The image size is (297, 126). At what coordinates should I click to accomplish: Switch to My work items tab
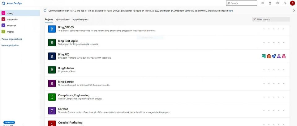pos(62,19)
